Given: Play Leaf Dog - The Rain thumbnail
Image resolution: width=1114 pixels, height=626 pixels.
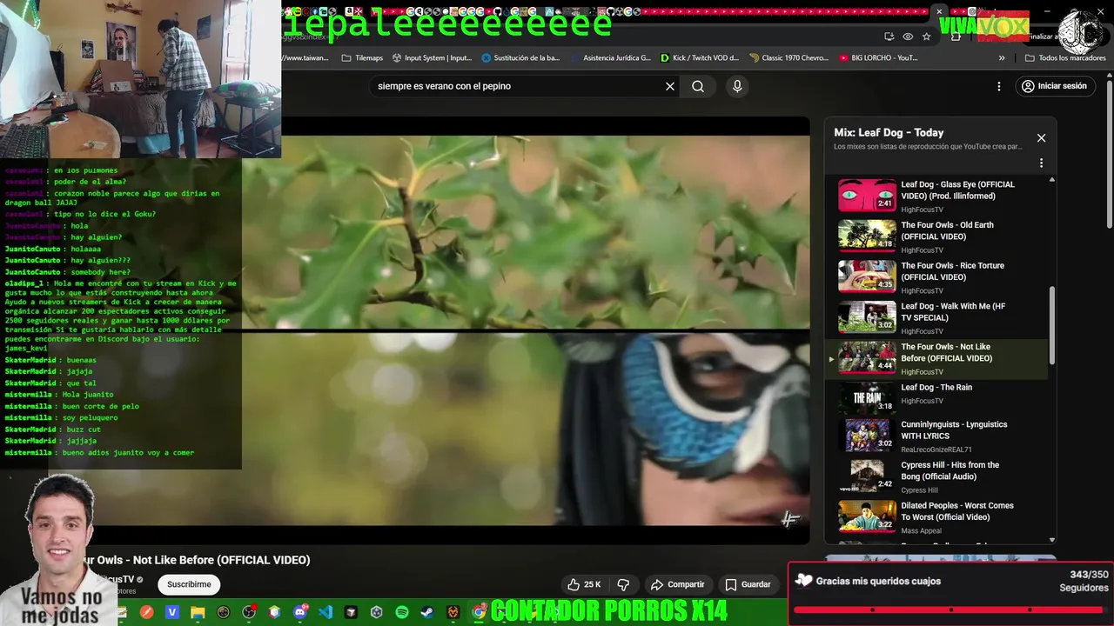Looking at the screenshot, I should (x=867, y=398).
